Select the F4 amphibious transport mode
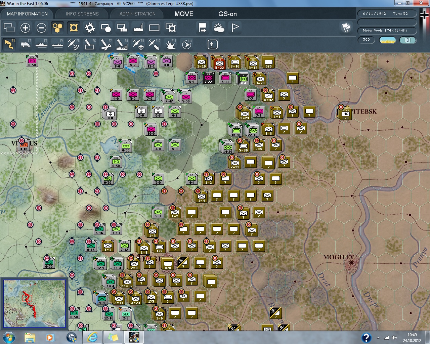The width and height of the screenshot is (430, 344). coord(57,44)
